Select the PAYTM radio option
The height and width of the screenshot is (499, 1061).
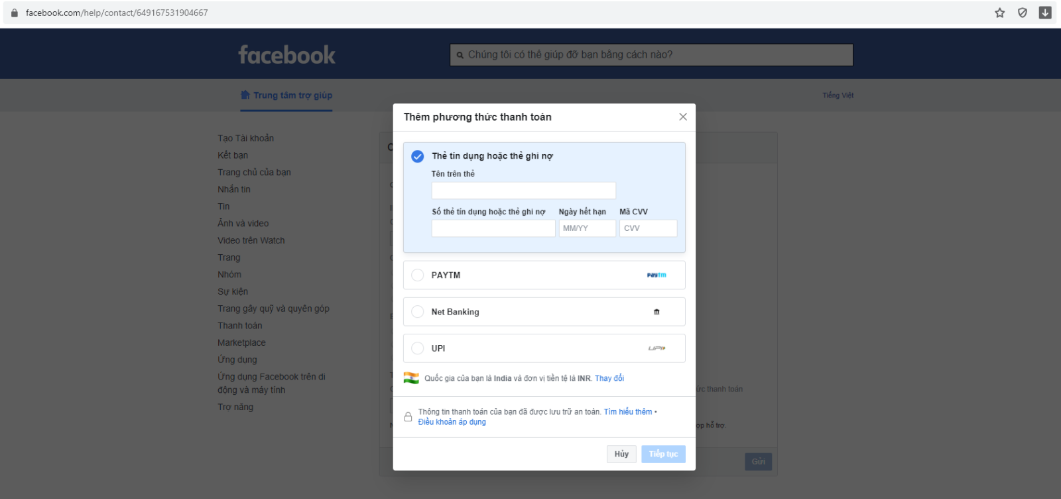418,275
